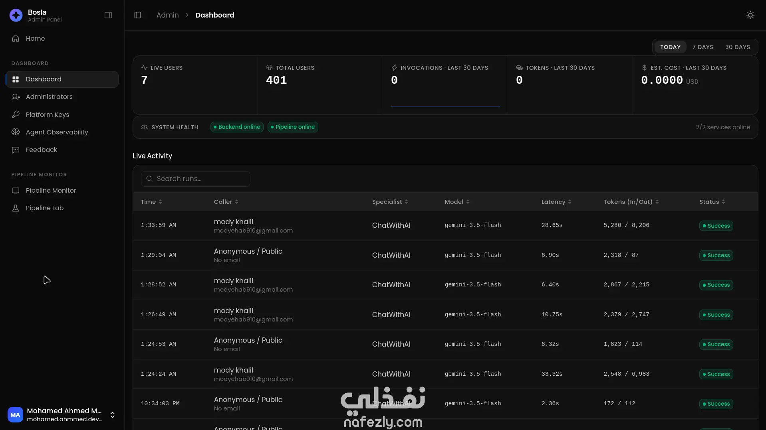766x430 pixels.
Task: Click the Live Activity heading
Action: (152, 156)
